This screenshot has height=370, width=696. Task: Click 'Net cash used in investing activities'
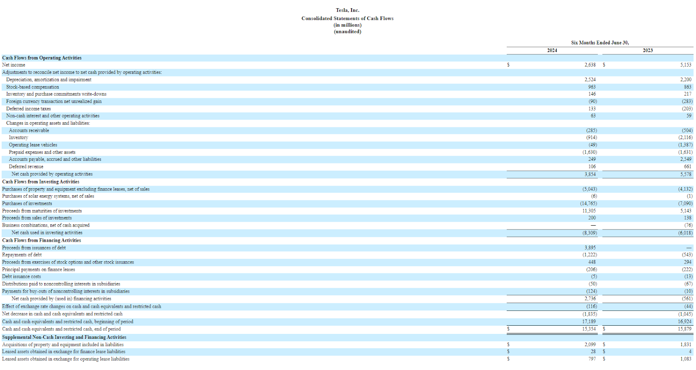[x=47, y=233]
